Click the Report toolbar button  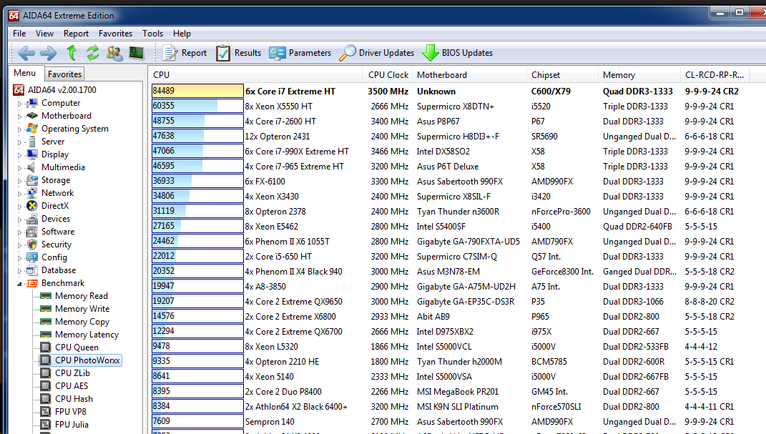185,53
